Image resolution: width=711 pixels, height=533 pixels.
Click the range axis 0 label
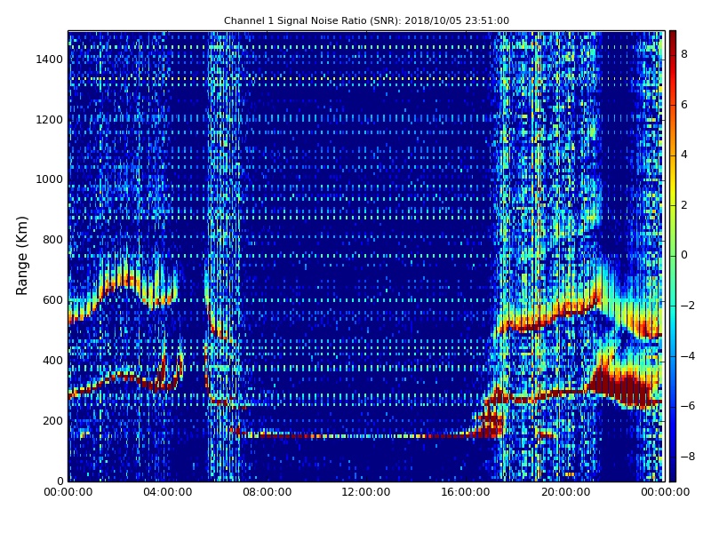[x=60, y=481]
